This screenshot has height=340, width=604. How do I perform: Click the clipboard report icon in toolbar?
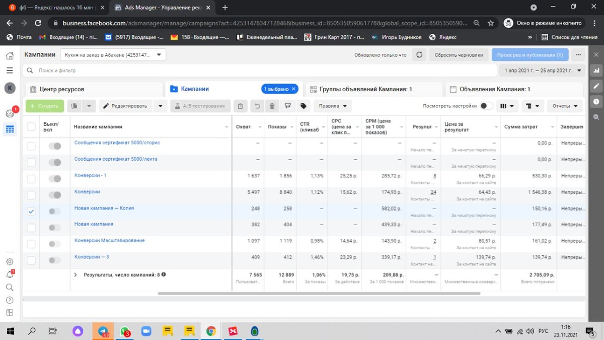click(240, 106)
